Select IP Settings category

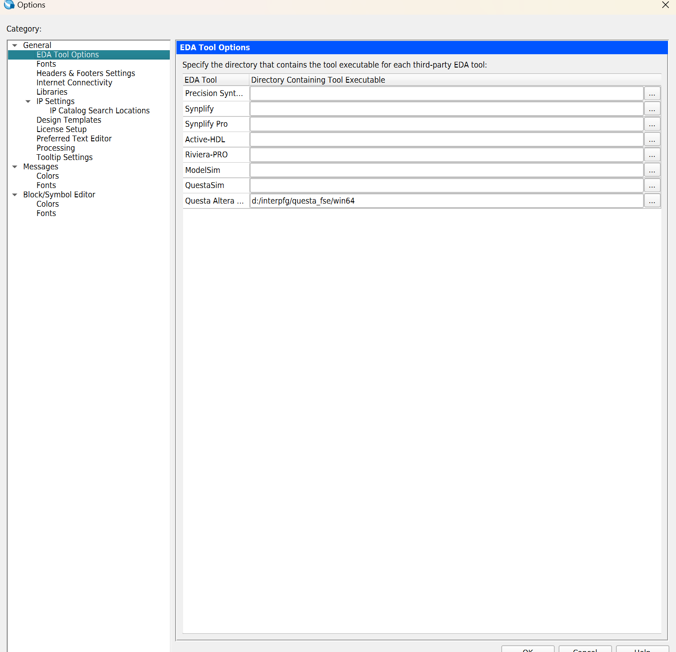tap(56, 101)
